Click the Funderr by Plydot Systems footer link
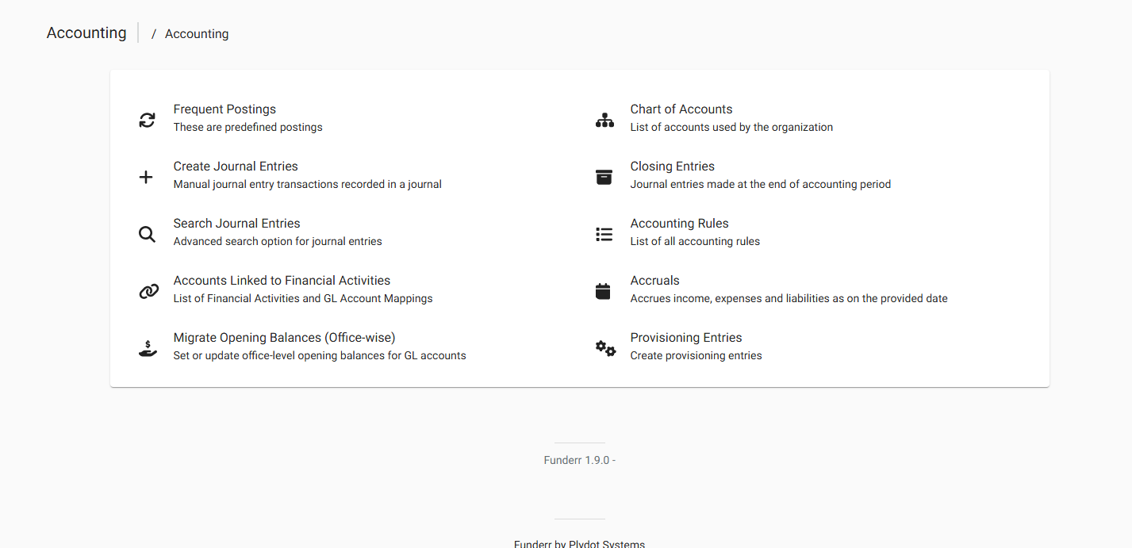1132x548 pixels. coord(579,543)
